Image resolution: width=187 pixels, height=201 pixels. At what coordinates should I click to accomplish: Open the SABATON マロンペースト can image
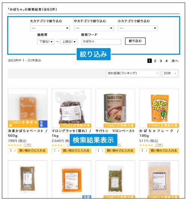pos(115,108)
